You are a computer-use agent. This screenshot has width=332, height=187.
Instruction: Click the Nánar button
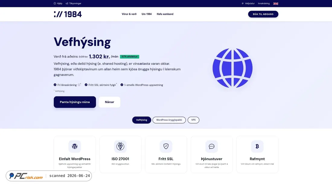[x=110, y=102]
